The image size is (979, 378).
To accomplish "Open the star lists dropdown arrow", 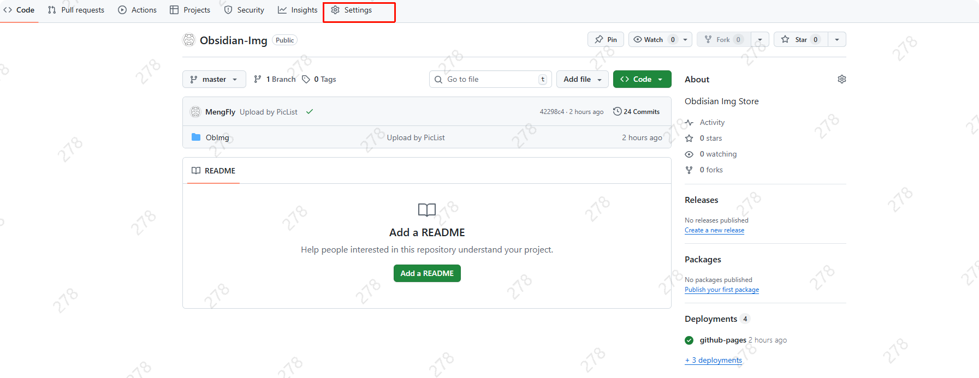I will point(836,39).
